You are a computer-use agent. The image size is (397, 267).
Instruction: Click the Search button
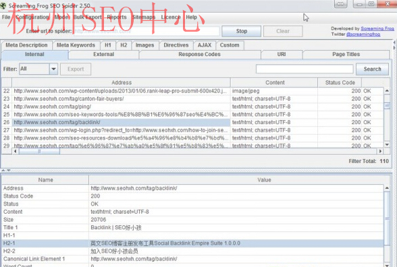coord(372,69)
